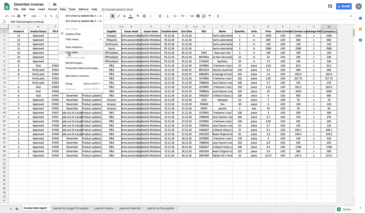Screen dimensions: 365x213
Task: Choose Sort sheet by column AA, Z→A
Action: click(81, 21)
